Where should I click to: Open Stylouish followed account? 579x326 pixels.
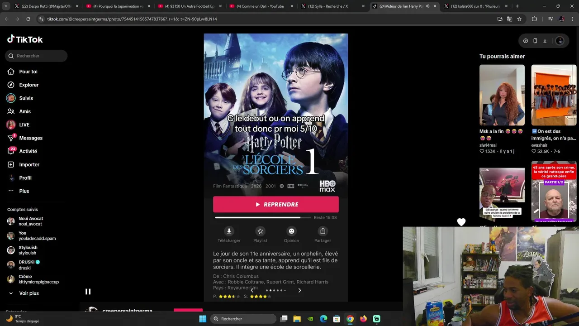click(28, 250)
